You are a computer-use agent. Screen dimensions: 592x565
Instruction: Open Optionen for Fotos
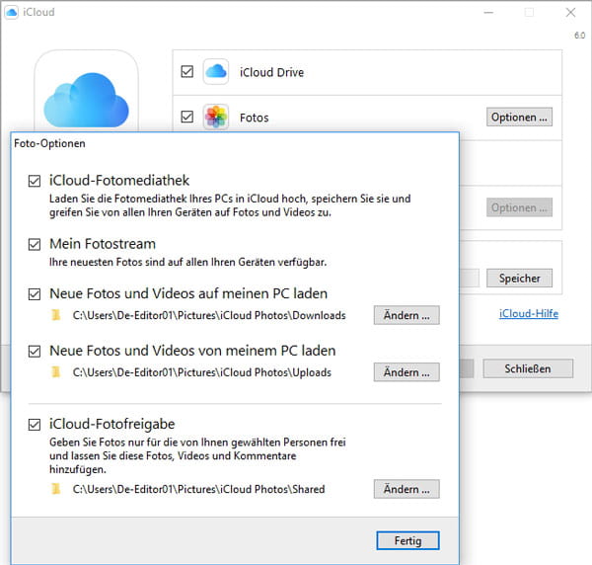519,117
